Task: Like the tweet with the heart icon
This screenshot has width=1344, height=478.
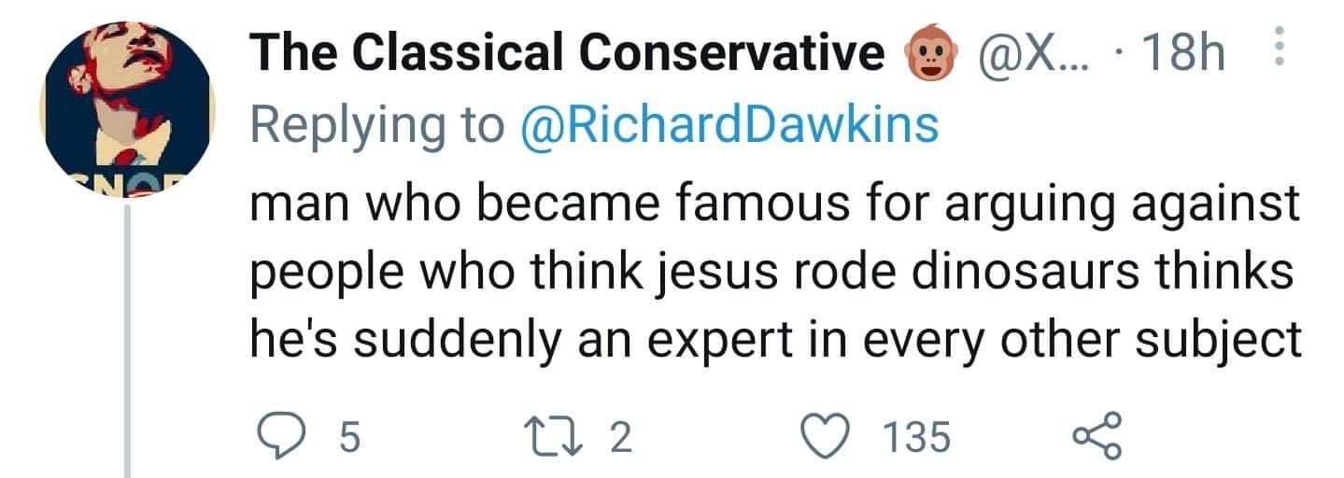Action: pyautogui.click(x=827, y=437)
